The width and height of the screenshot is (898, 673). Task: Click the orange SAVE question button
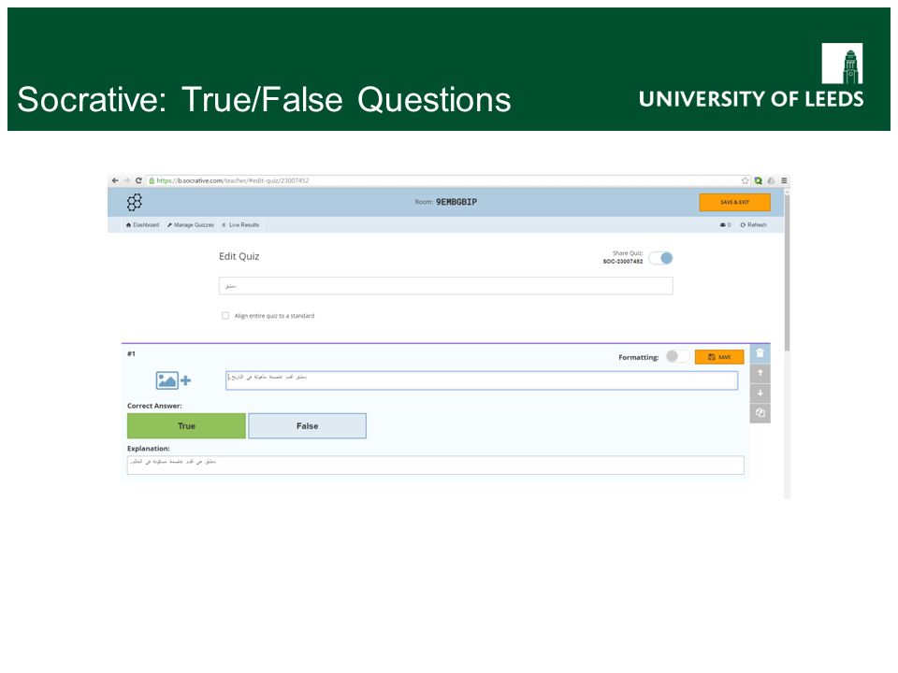tap(719, 357)
